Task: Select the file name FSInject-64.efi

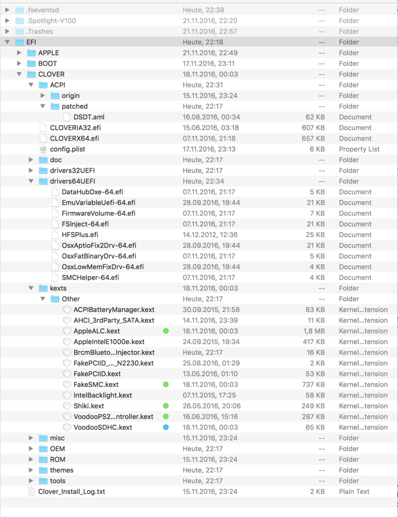Action: pos(85,224)
